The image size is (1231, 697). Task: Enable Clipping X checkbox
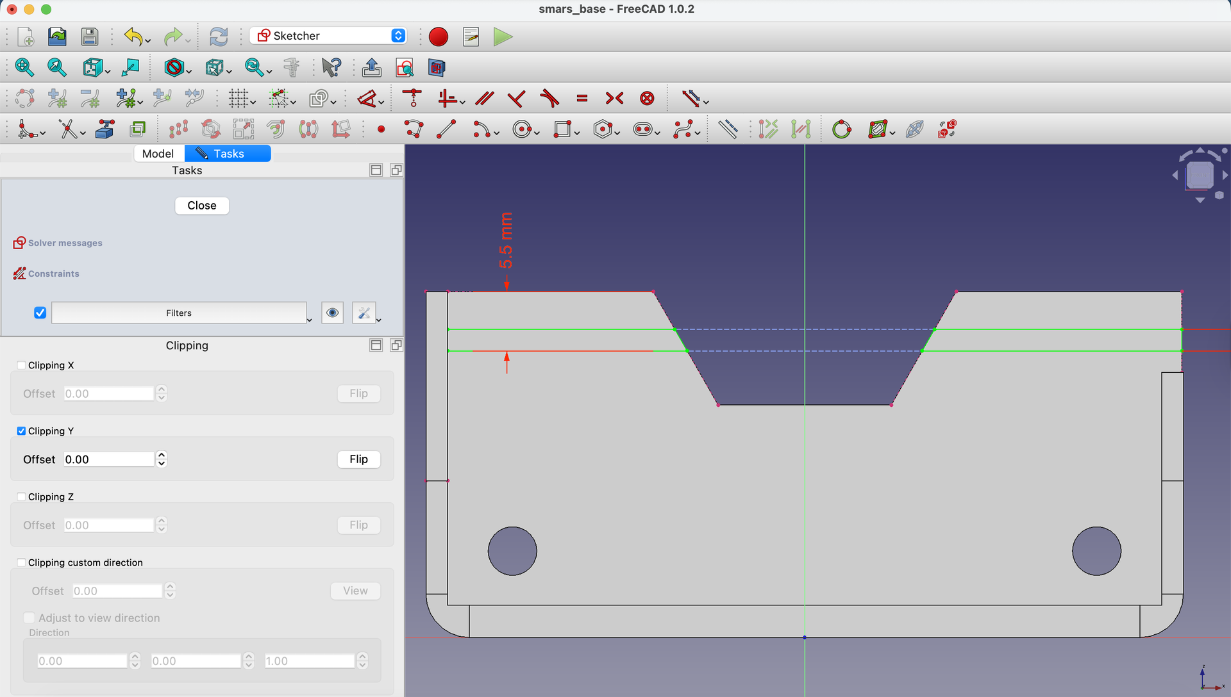21,365
